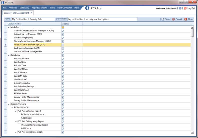Collapse the PCS Axis Reports node
The image size is (198, 138).
(12, 108)
